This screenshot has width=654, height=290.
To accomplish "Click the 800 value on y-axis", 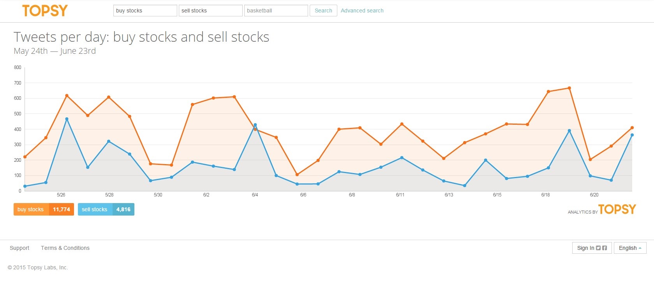I will click(x=18, y=67).
